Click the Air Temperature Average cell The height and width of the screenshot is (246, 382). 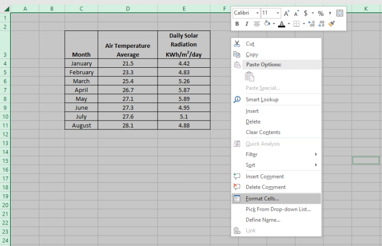click(x=128, y=45)
